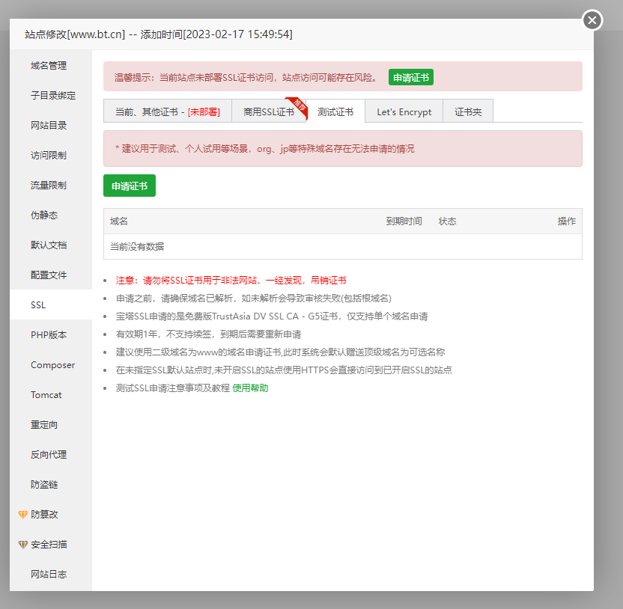The image size is (623, 609).
Task: Close the site modification dialog
Action: pos(592,20)
